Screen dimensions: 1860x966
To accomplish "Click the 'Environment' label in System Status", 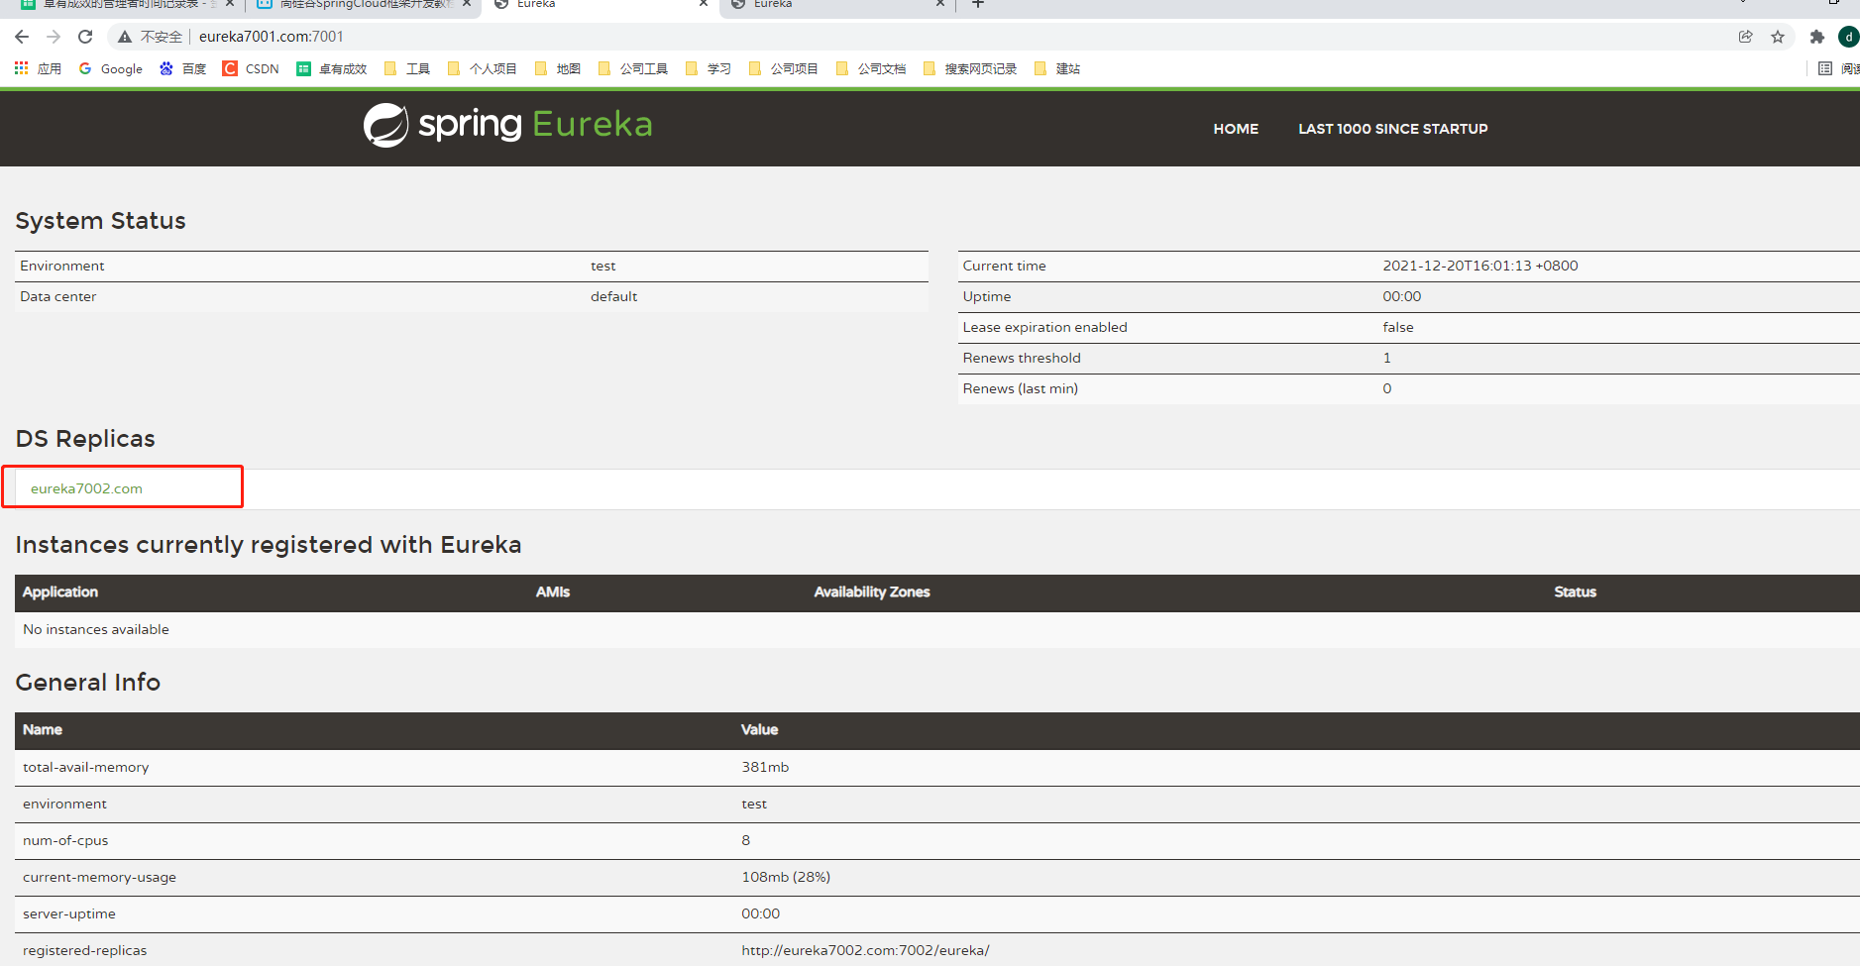I will click(62, 266).
